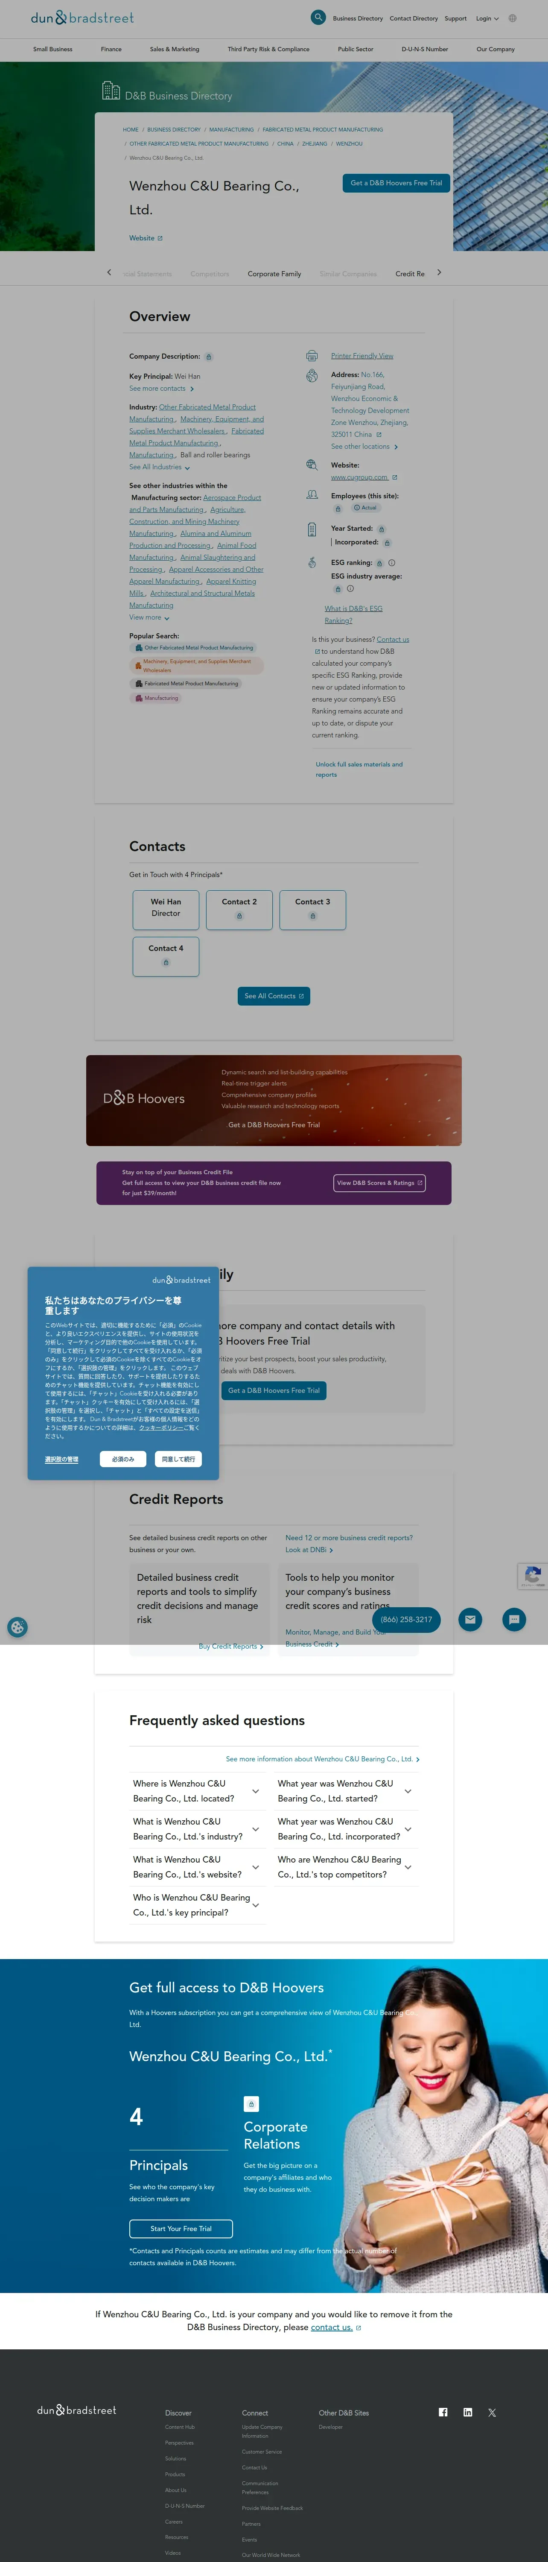Click the Start Your Free Trial button
The width and height of the screenshot is (548, 2562).
click(181, 2229)
